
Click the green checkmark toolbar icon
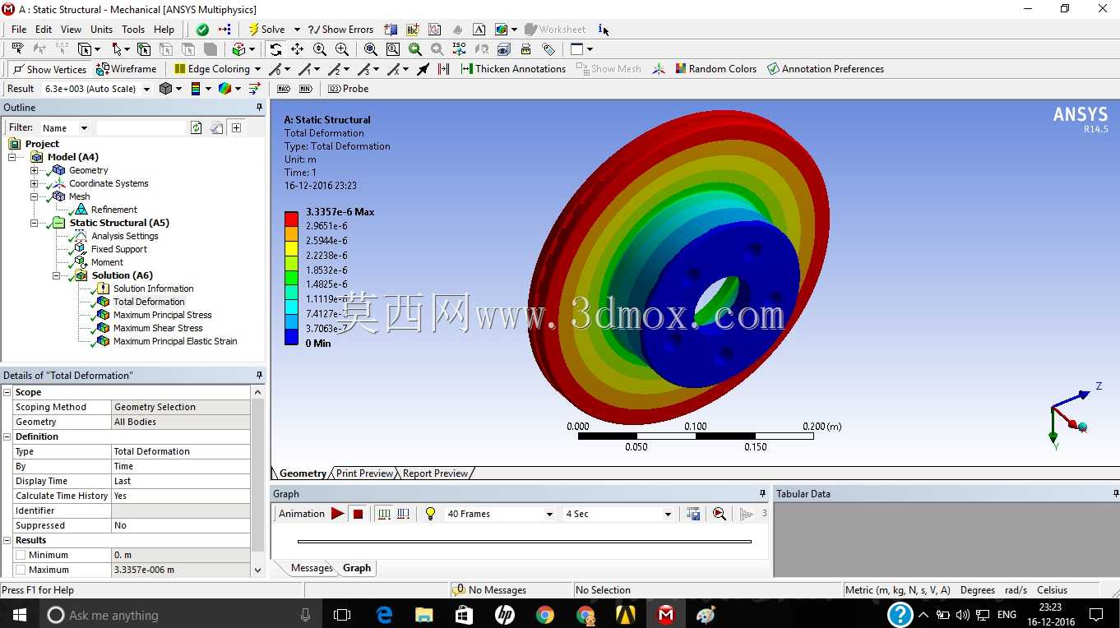(x=202, y=30)
